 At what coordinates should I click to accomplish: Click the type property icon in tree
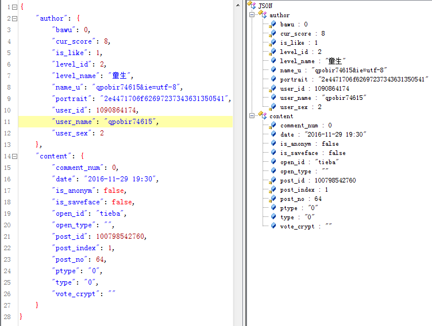273,217
